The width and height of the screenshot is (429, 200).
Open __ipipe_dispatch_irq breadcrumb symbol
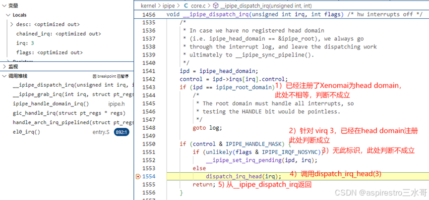click(266, 6)
